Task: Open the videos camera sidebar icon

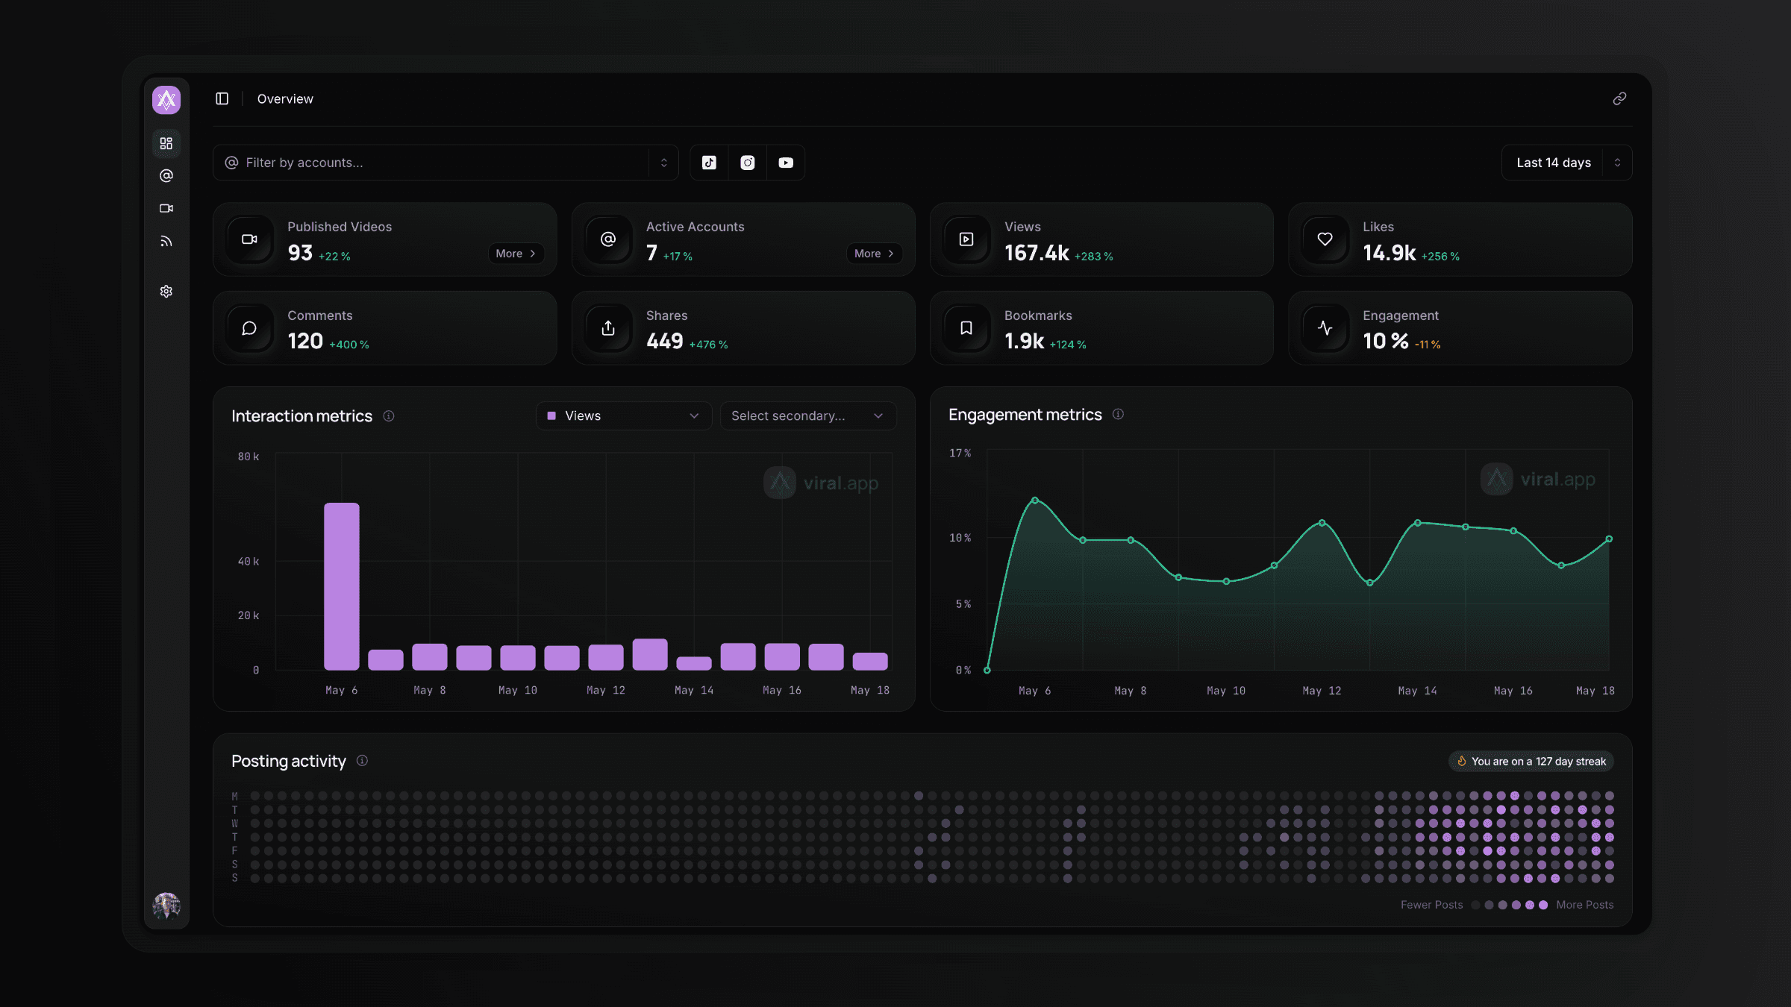Action: click(x=166, y=208)
